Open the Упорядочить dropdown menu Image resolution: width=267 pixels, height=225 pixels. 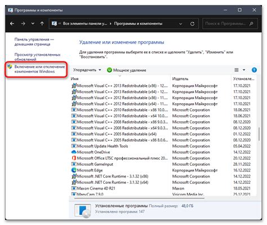point(87,70)
